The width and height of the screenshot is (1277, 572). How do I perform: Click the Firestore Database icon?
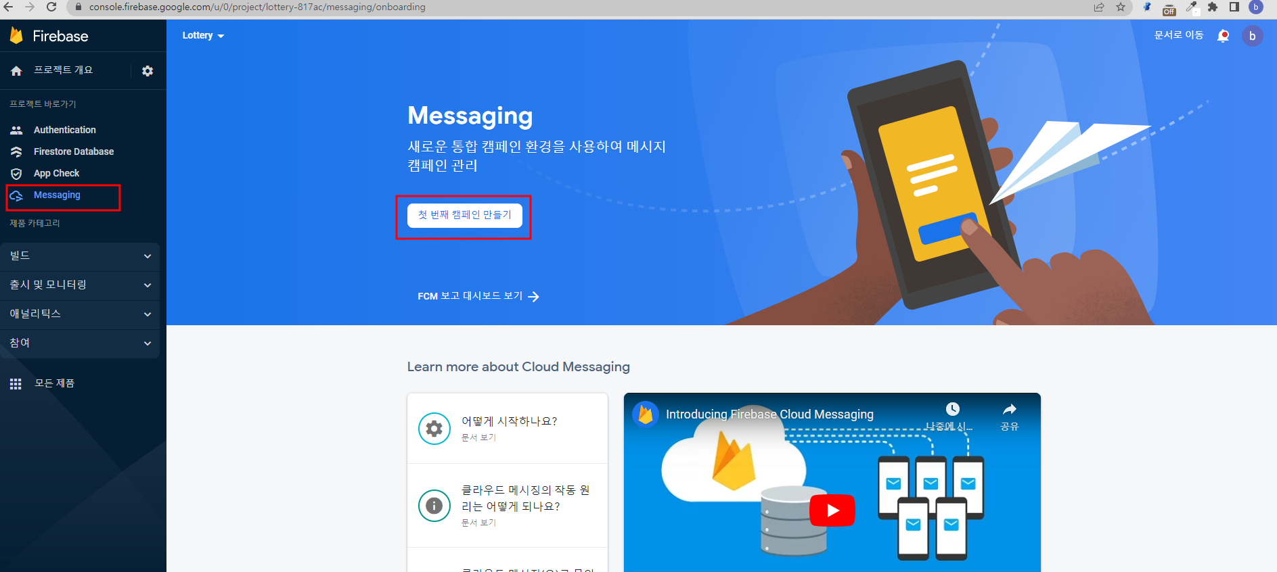[16, 151]
